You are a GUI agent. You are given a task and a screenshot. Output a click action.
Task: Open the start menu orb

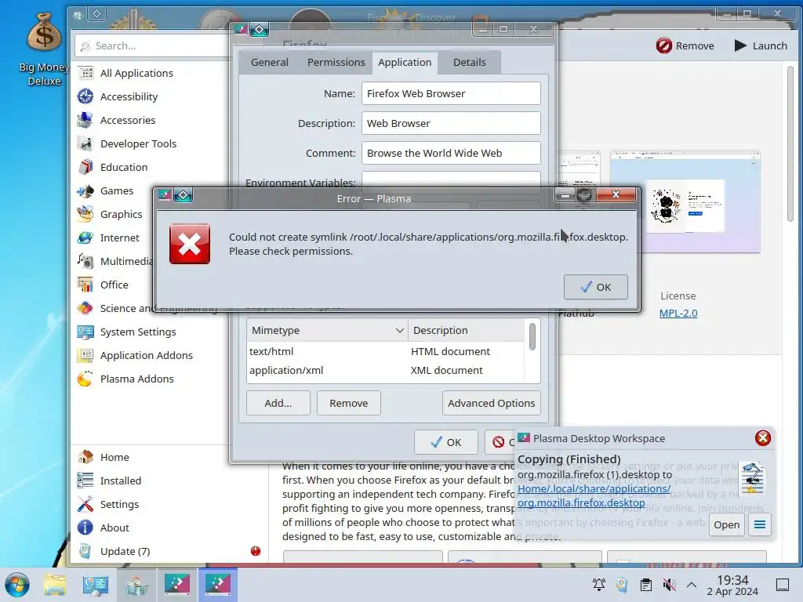coord(17,585)
